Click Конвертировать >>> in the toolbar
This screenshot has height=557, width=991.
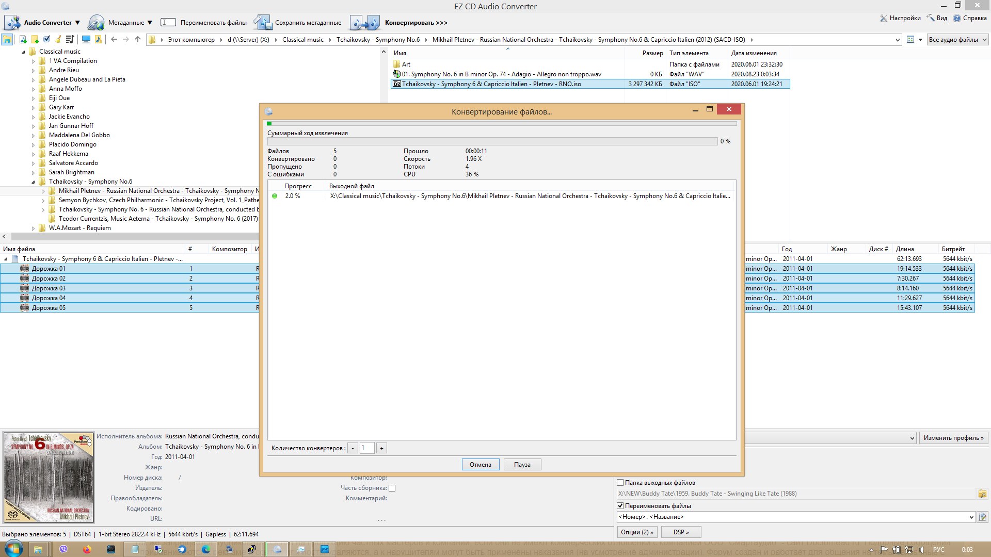[x=398, y=23]
